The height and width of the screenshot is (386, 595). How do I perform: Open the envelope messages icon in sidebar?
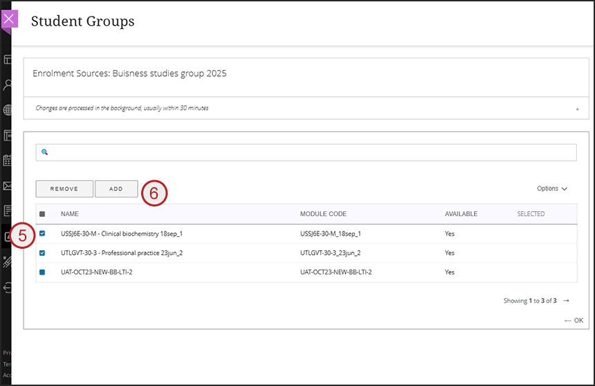(x=8, y=186)
